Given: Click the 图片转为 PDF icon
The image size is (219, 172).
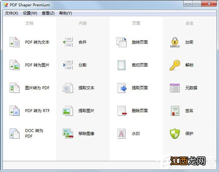Looking at the screenshot, I should (15, 88).
